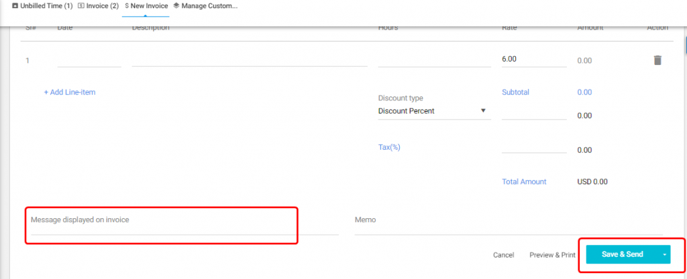The height and width of the screenshot is (279, 687).
Task: Click the Subtotal label
Action: pos(515,92)
